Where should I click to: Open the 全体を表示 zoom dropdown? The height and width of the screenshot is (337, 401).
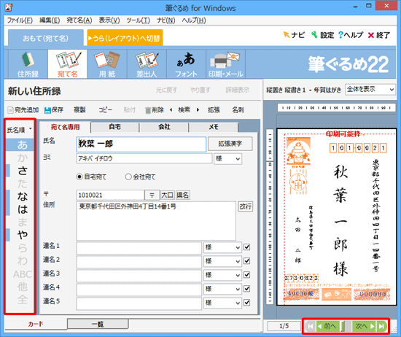(x=370, y=90)
